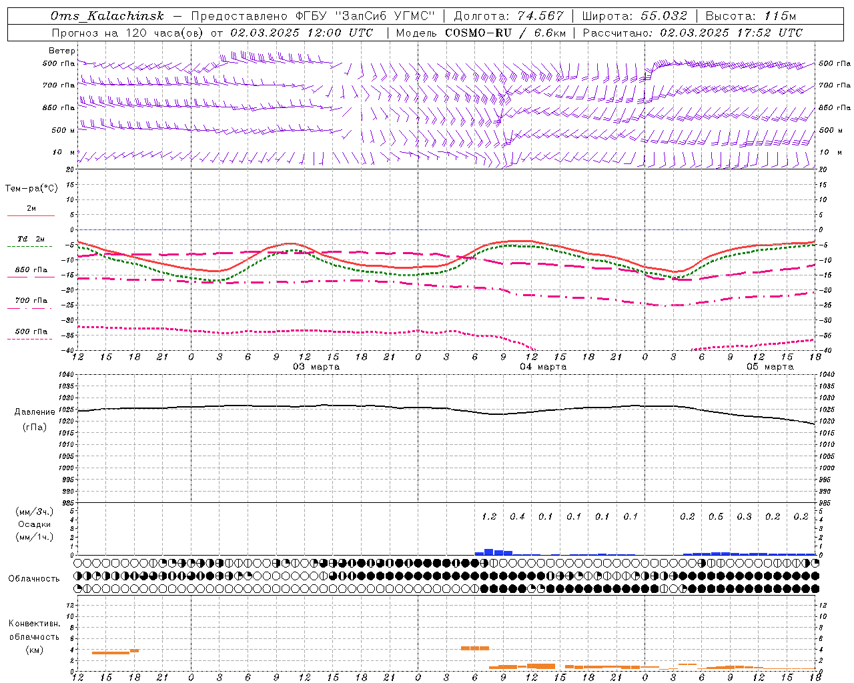The image size is (854, 683).
Task: Click the dotted pink legend line under '500 гПа'
Action: tap(29, 339)
